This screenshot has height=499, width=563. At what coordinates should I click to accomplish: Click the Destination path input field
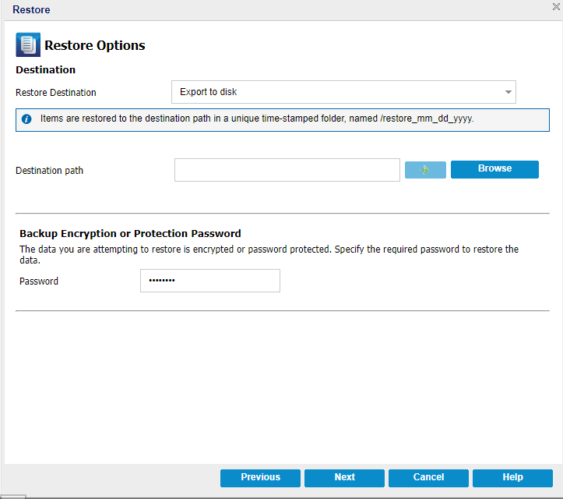[x=287, y=170]
